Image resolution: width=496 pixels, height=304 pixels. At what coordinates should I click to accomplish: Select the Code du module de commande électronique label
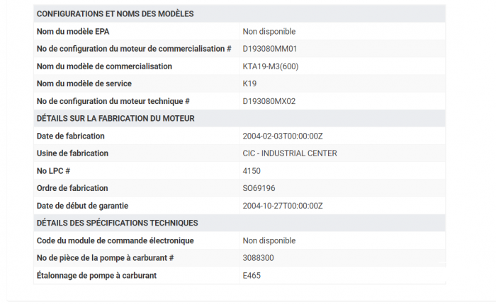click(x=115, y=240)
